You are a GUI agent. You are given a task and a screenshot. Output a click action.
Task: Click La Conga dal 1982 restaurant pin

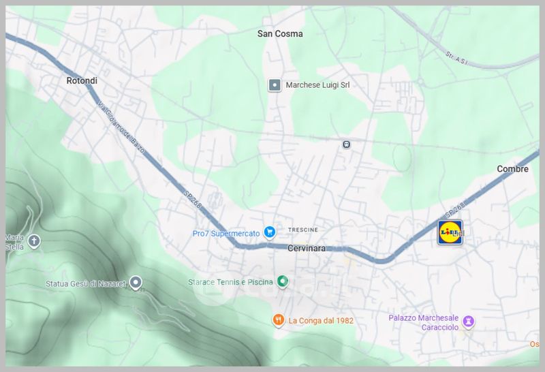coord(278,320)
